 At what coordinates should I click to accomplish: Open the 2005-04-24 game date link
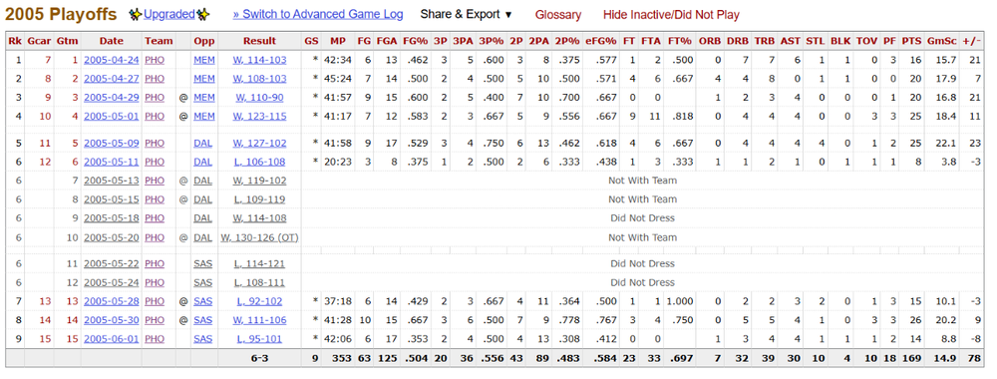111,60
